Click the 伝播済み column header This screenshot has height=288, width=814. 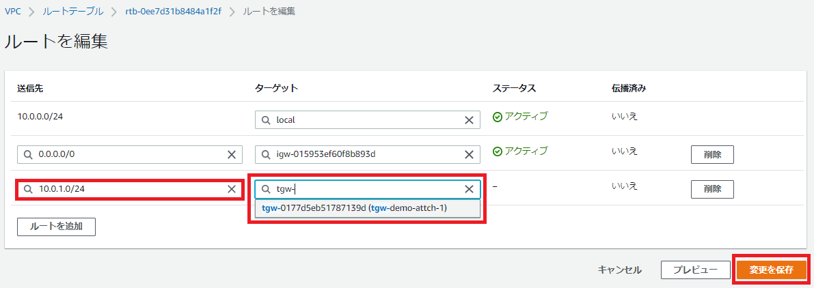pos(629,88)
